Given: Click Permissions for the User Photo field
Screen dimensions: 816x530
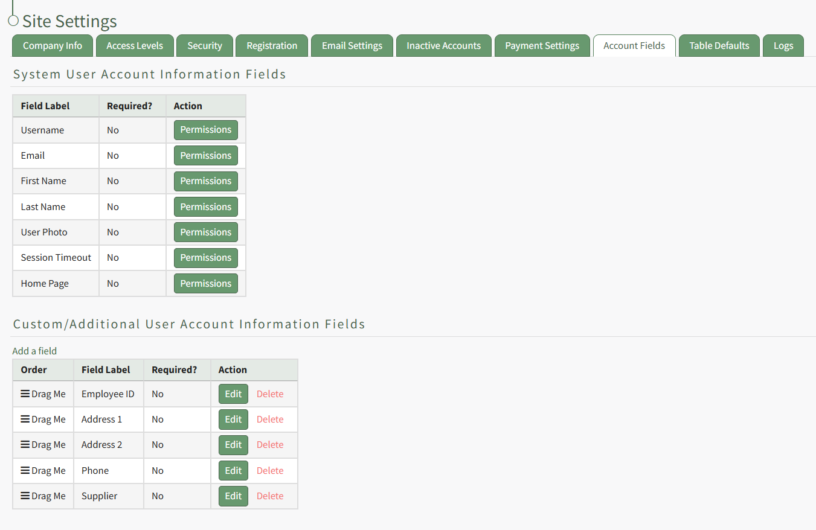Looking at the screenshot, I should [x=205, y=232].
